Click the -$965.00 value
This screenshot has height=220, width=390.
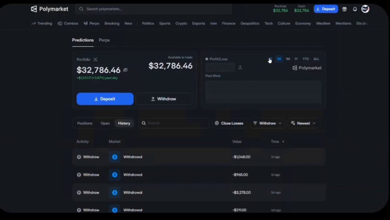[240, 175]
